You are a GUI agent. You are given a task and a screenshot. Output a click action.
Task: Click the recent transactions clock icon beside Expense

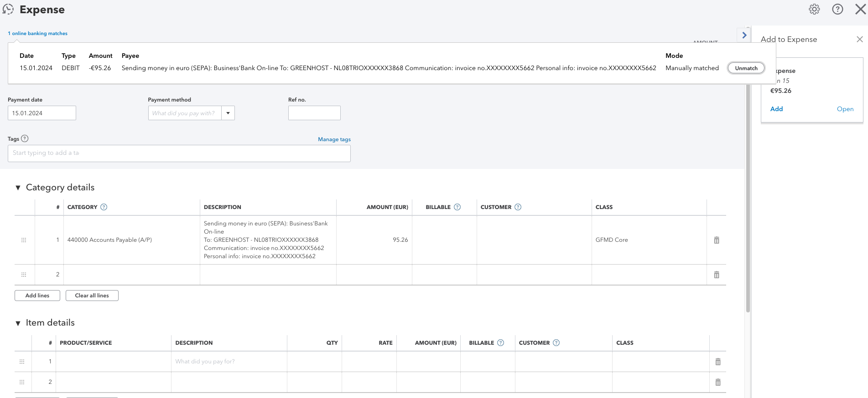pyautogui.click(x=8, y=10)
